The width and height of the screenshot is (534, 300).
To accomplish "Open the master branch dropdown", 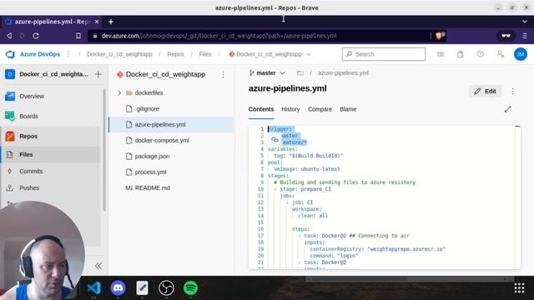I will click(x=267, y=72).
